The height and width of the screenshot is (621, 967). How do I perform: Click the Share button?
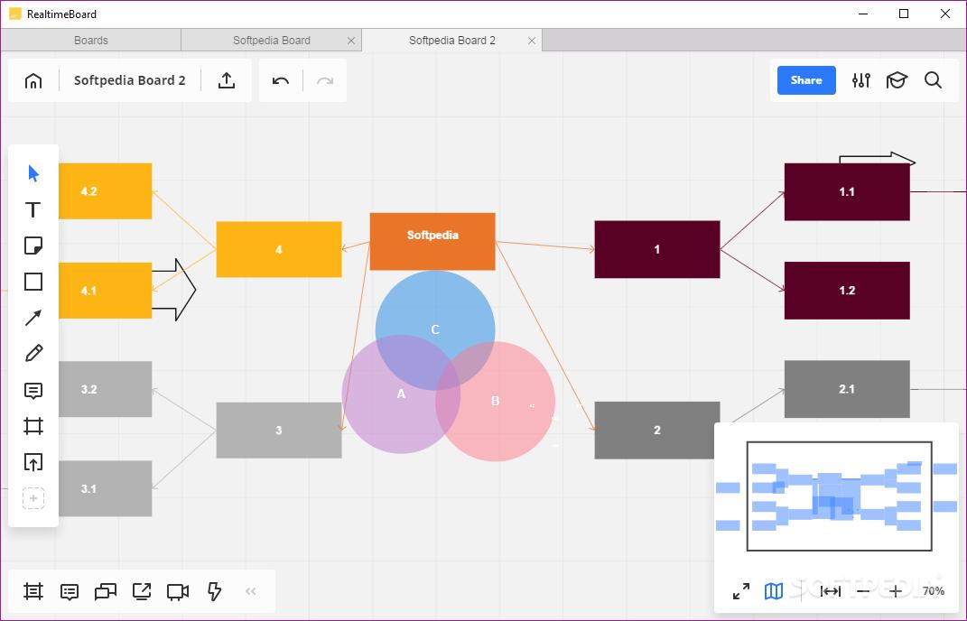tap(806, 80)
